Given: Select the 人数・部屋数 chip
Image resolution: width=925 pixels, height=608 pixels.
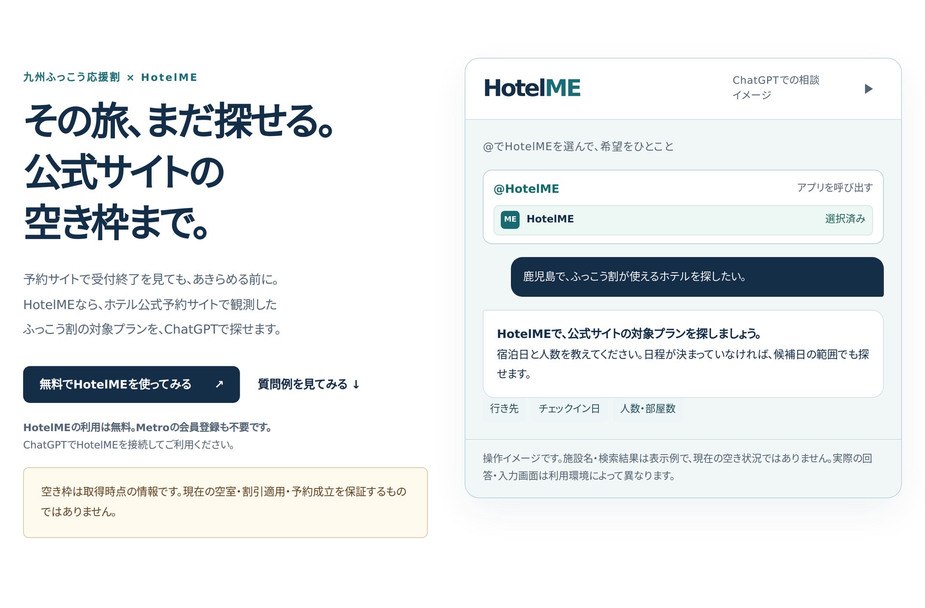Looking at the screenshot, I should tap(648, 409).
